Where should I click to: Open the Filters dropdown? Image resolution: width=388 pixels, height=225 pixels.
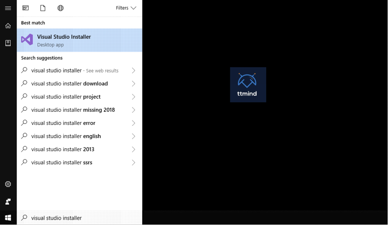126,8
